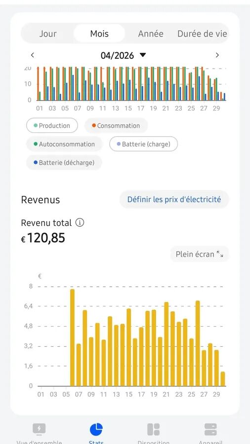Switch to the Jour tab

(47, 34)
